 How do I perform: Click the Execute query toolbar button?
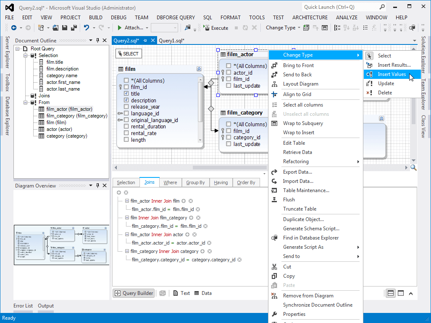(216, 28)
